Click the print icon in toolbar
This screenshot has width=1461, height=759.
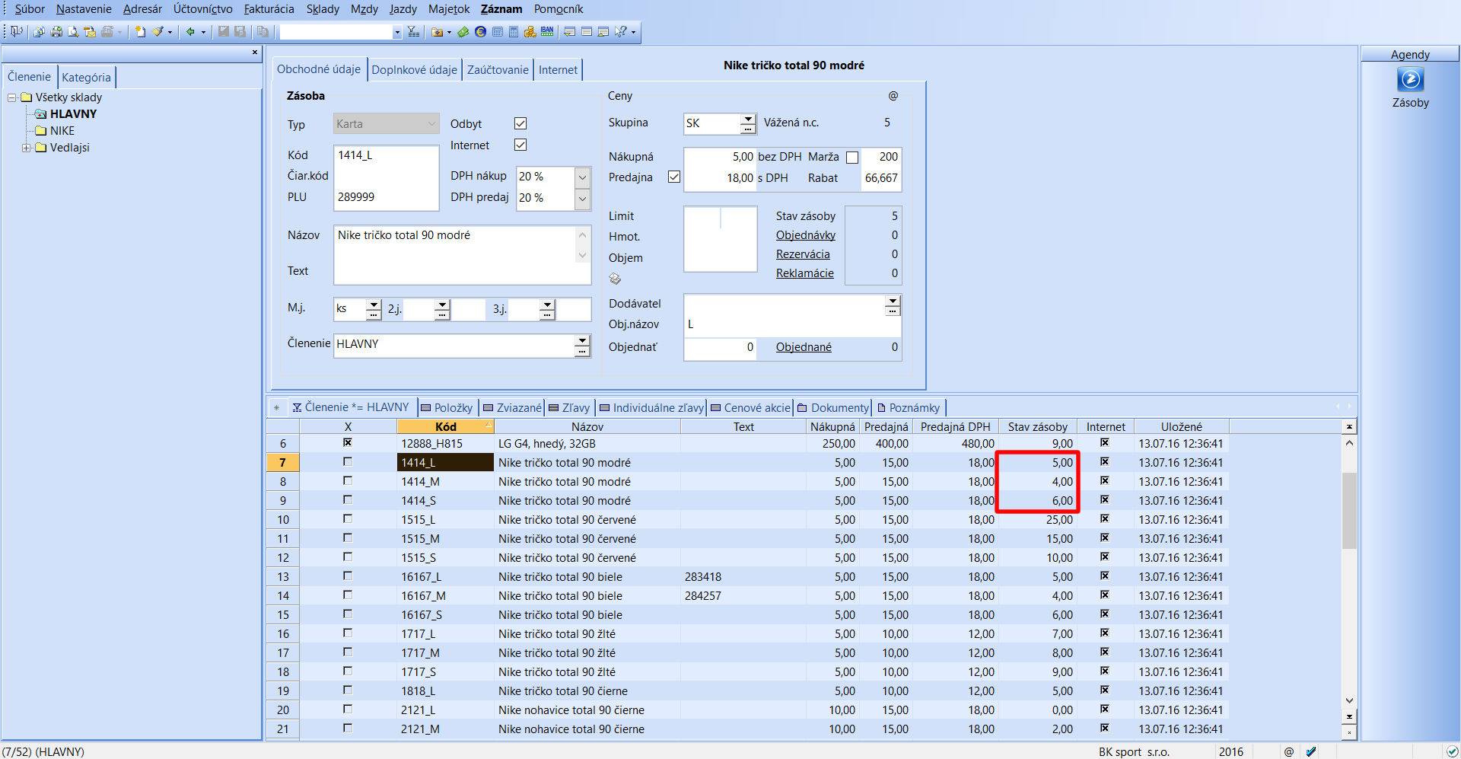point(56,32)
